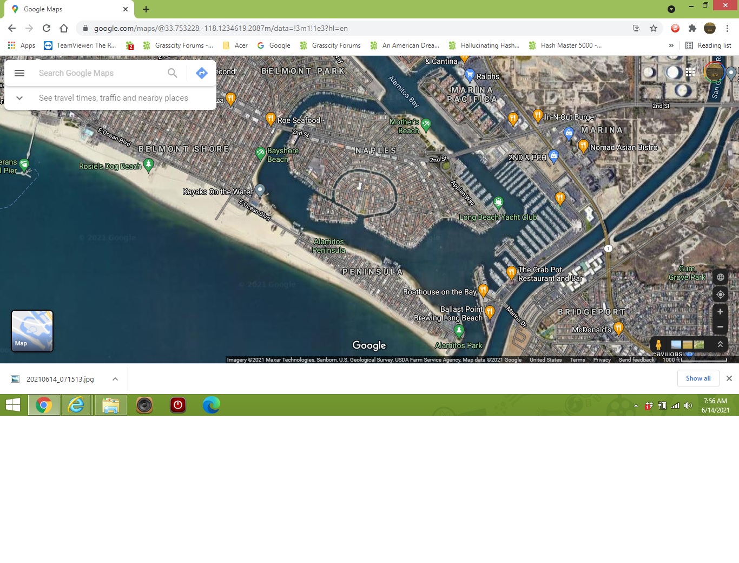Bookmark this page with the star

pos(654,28)
